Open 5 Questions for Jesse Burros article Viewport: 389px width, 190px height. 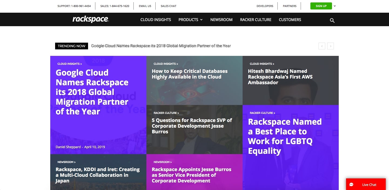pos(192,126)
